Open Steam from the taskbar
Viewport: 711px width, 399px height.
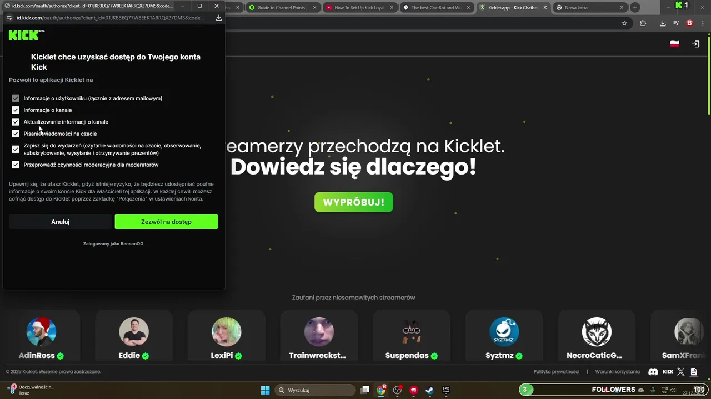pyautogui.click(x=429, y=390)
